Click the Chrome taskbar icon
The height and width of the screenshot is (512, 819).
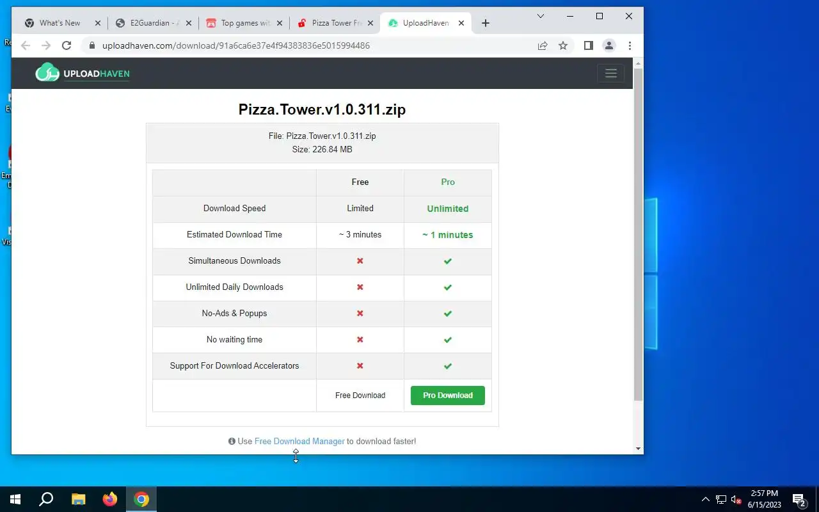(141, 499)
